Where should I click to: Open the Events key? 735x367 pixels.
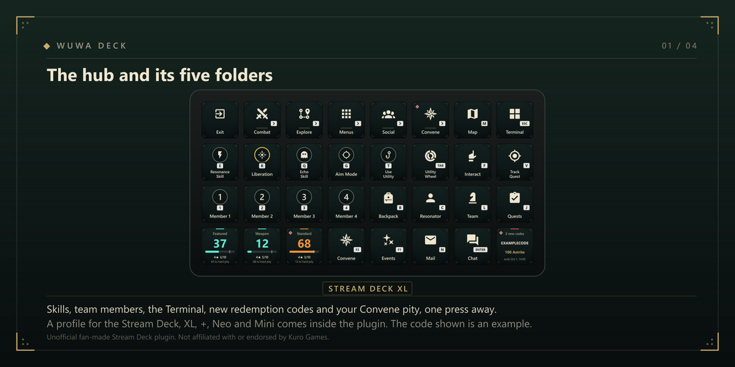(388, 246)
